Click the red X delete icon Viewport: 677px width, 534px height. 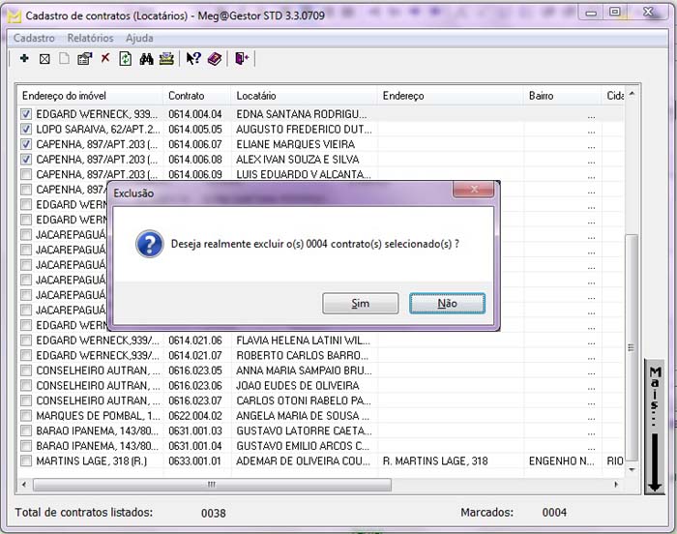[x=105, y=59]
